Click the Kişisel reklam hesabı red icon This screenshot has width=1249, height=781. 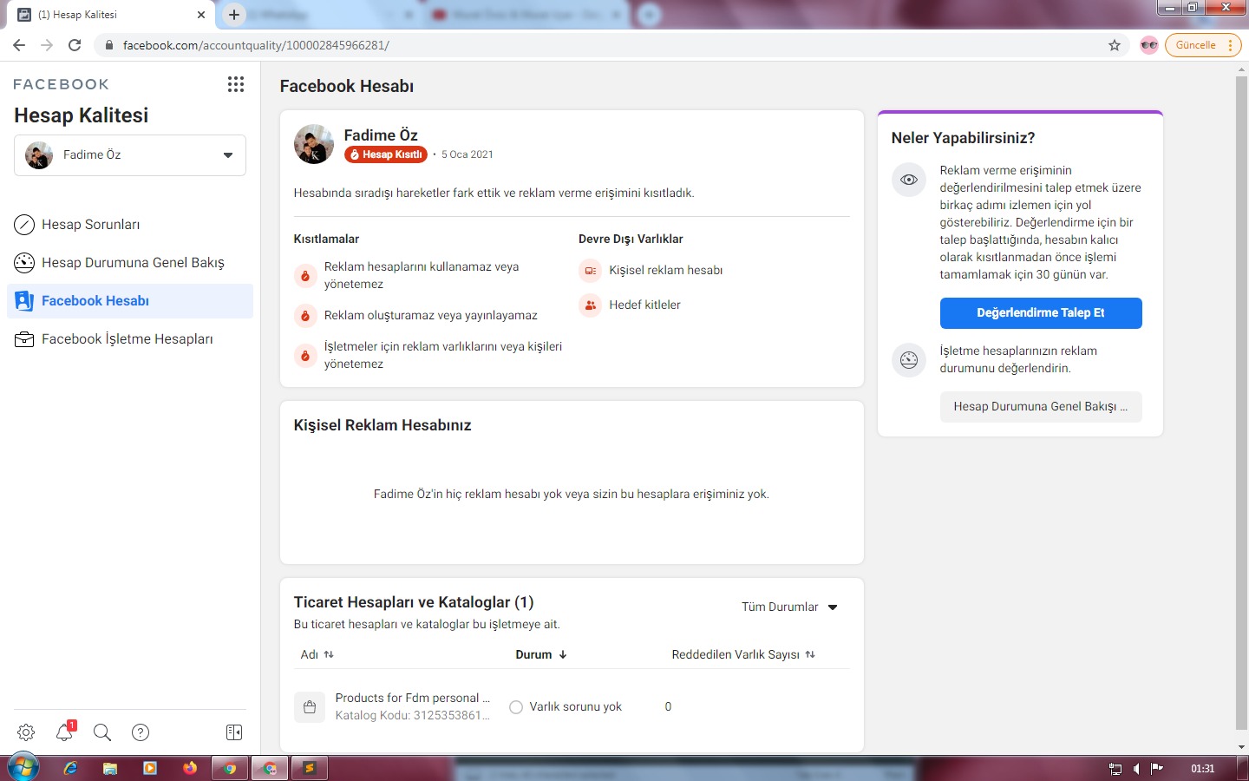590,271
